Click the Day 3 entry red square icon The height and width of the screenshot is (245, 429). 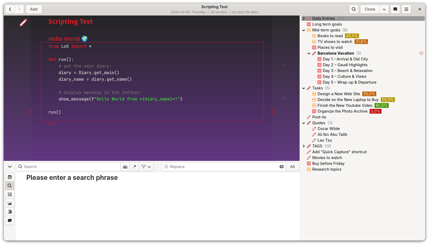[319, 71]
